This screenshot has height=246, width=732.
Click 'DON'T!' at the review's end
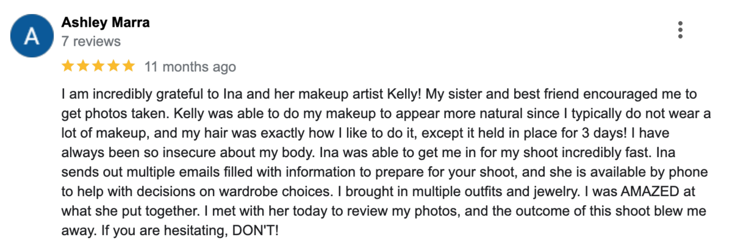click(x=256, y=231)
